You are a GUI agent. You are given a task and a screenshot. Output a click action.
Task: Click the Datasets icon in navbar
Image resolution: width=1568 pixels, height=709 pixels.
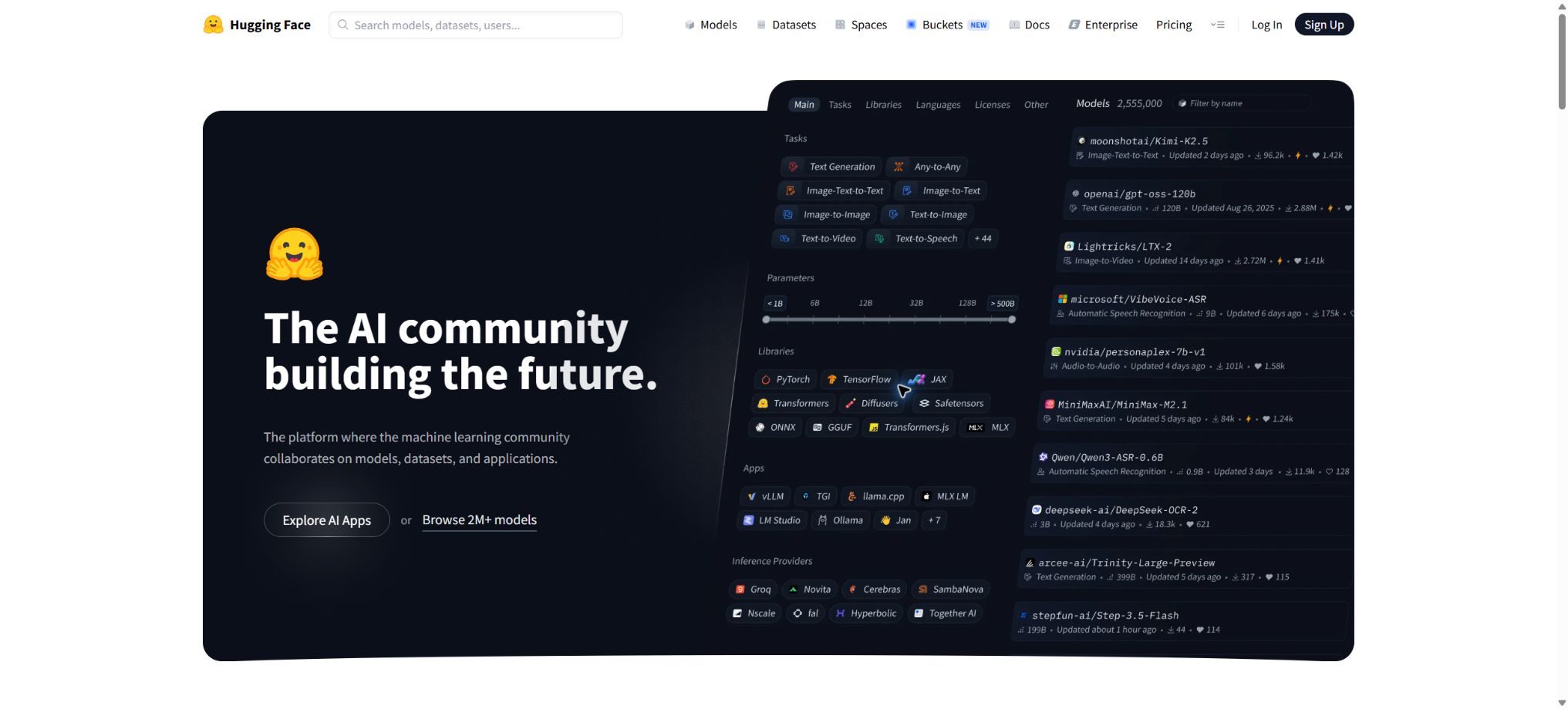pyautogui.click(x=761, y=25)
